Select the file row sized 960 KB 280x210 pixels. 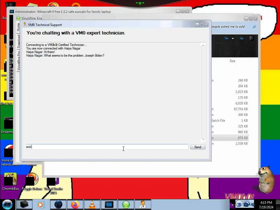pyautogui.click(x=230, y=132)
